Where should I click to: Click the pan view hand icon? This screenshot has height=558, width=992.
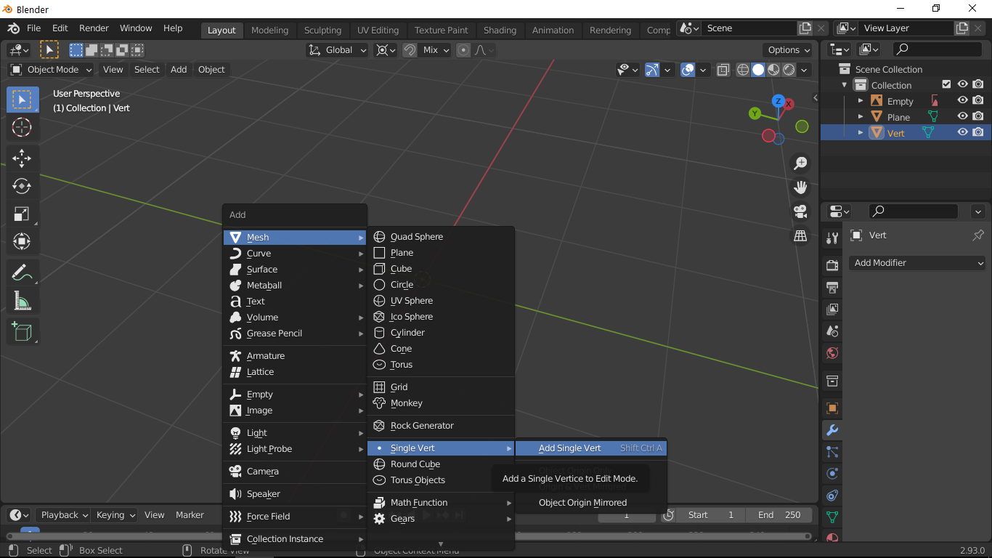click(x=800, y=187)
